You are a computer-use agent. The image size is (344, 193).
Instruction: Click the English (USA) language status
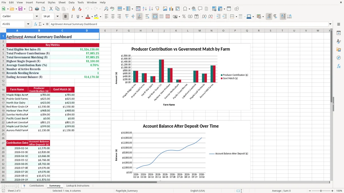click(x=198, y=191)
